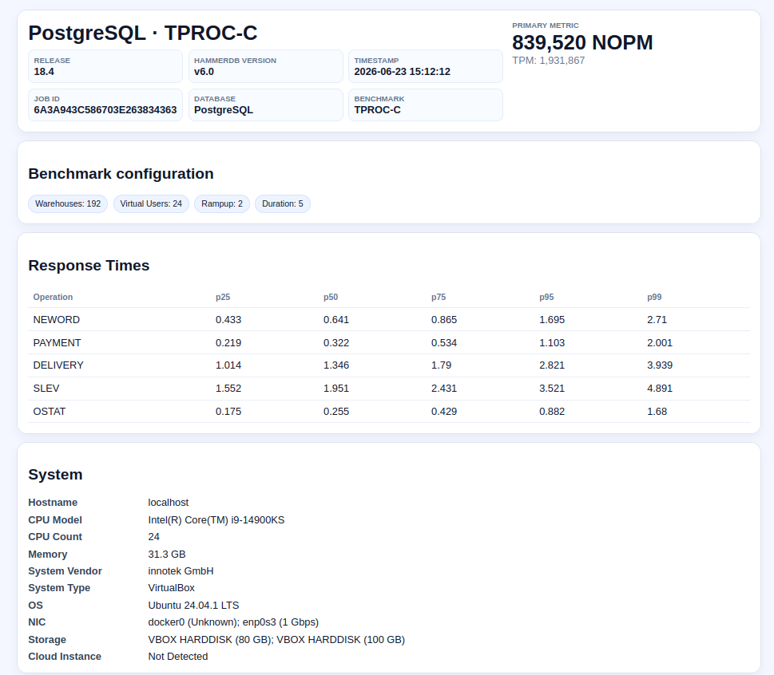Select NEWORD p99 value 2.71

click(x=657, y=319)
